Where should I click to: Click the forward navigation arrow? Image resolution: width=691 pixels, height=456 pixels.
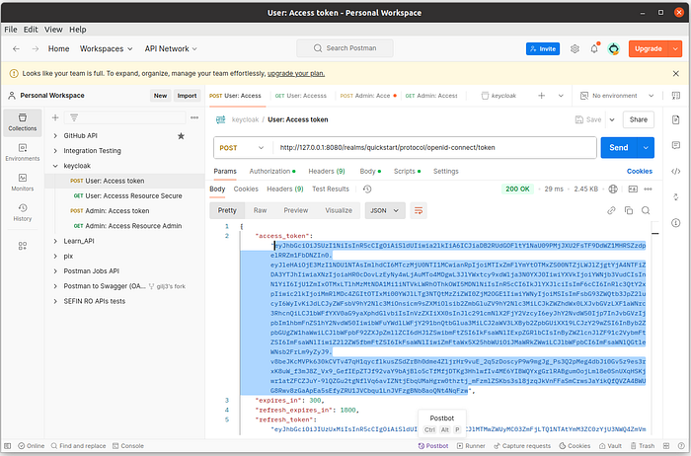36,48
